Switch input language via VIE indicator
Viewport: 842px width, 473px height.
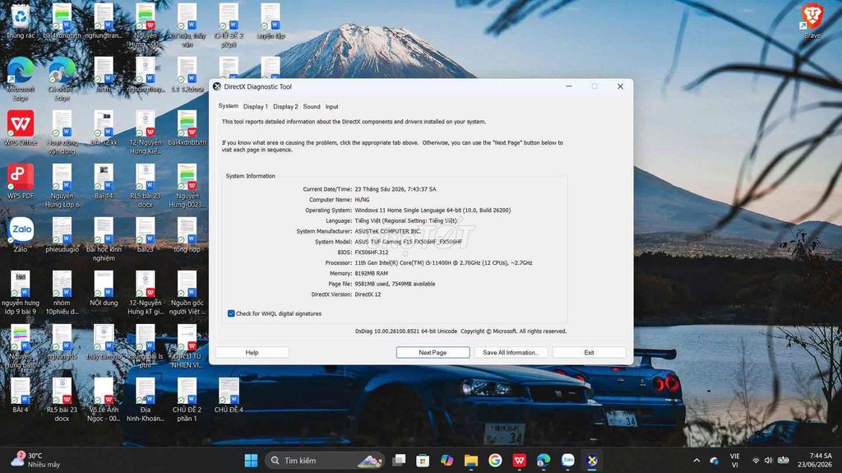pyautogui.click(x=734, y=461)
